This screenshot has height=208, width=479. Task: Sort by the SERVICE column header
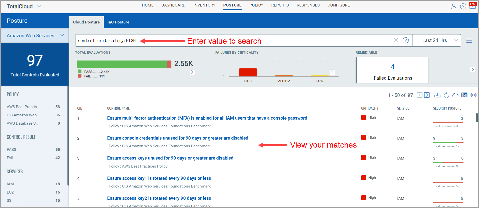tap(403, 108)
